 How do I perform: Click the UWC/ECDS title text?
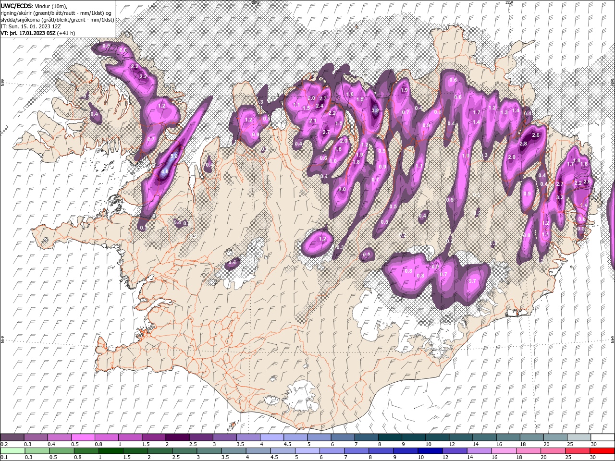click(16, 6)
